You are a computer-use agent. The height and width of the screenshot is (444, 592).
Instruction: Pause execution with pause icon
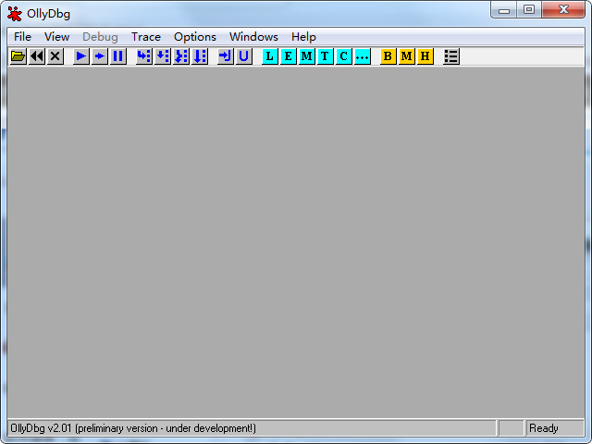coord(118,56)
